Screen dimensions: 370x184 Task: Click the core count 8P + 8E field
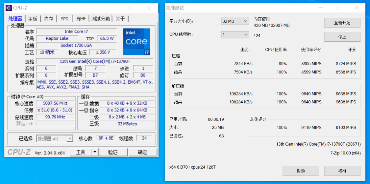pyautogui.click(x=106, y=138)
